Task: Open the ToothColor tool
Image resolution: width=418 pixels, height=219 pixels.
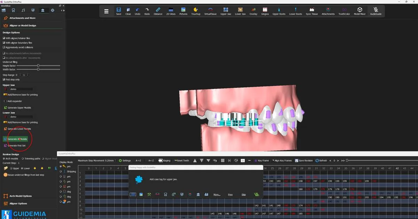Action: coord(344,11)
